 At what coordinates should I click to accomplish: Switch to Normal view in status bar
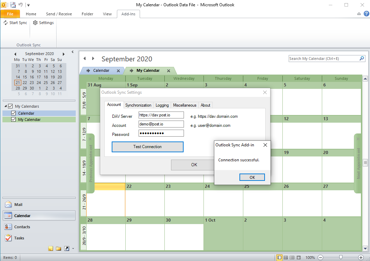click(279, 258)
